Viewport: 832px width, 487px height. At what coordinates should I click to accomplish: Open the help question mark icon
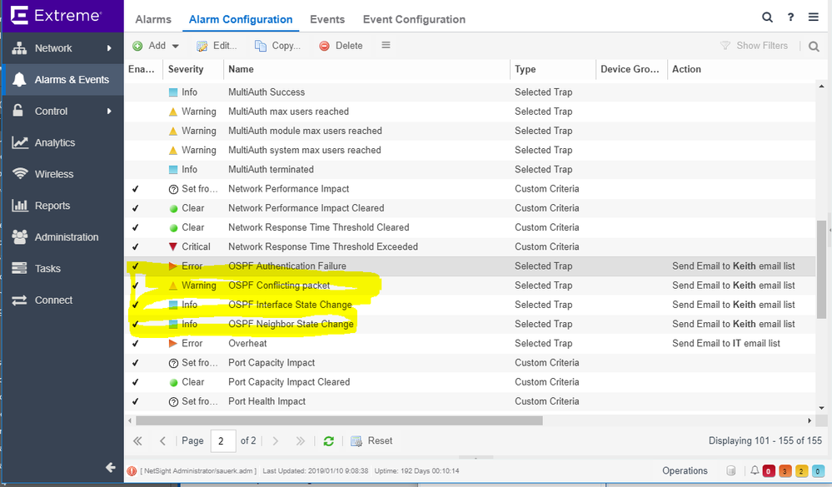point(790,17)
